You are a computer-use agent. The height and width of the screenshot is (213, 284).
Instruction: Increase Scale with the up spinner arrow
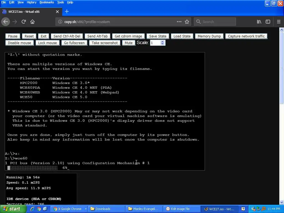coord(163,42)
